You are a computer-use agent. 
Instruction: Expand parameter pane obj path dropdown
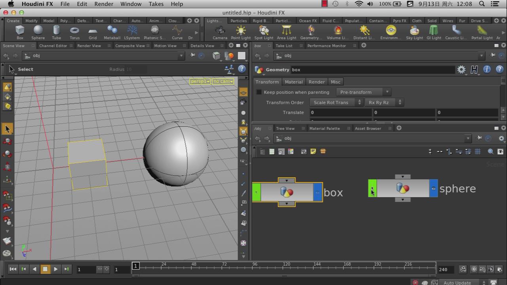point(482,55)
